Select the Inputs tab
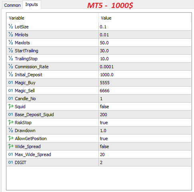 pos(32,4)
